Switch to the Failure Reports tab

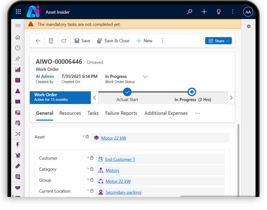(121, 113)
